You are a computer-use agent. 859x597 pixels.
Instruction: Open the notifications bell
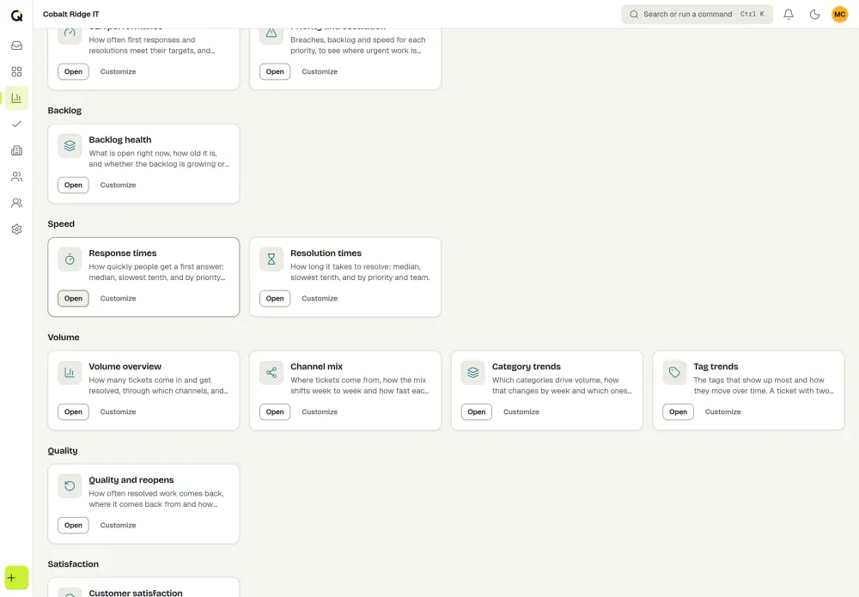coord(789,15)
